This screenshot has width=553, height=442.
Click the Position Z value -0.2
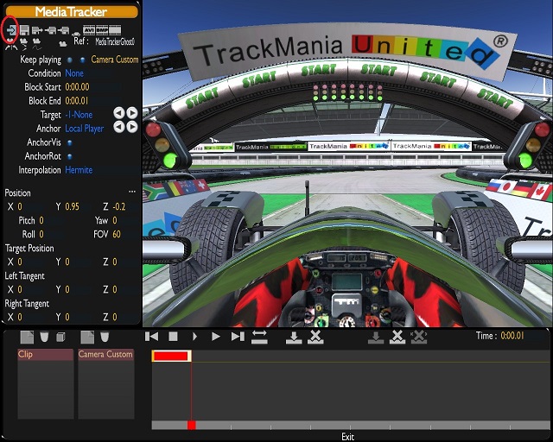[x=119, y=206]
